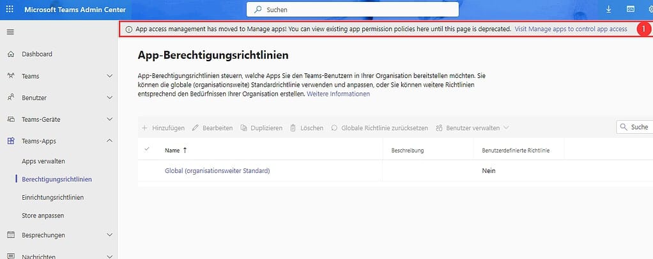
Task: Click the Nein value in Global row
Action: click(x=489, y=171)
